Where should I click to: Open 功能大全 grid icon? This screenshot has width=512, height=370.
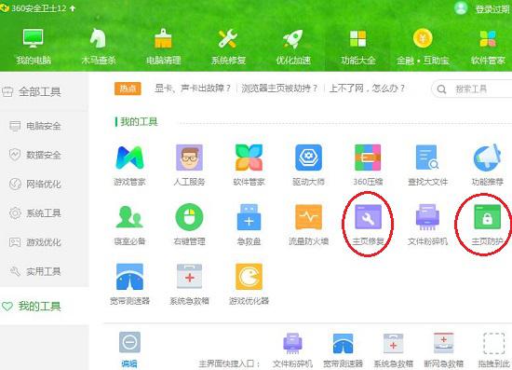pyautogui.click(x=358, y=47)
